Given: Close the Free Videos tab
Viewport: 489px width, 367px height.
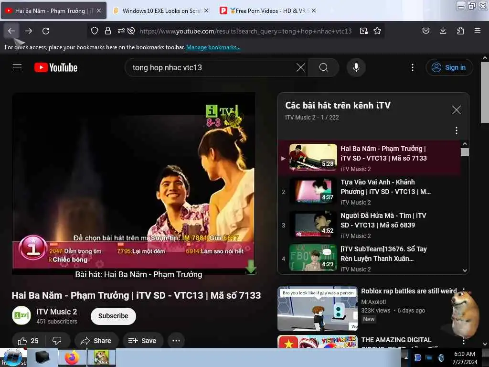Looking at the screenshot, I should tap(314, 11).
